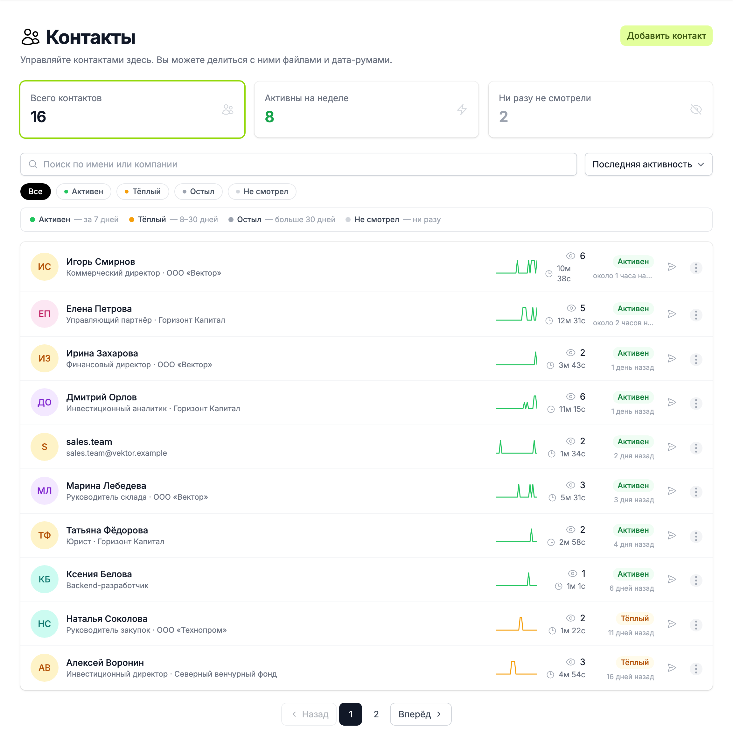Click Тёплый badge on Наталья Соколова row
The height and width of the screenshot is (732, 733).
coord(634,618)
